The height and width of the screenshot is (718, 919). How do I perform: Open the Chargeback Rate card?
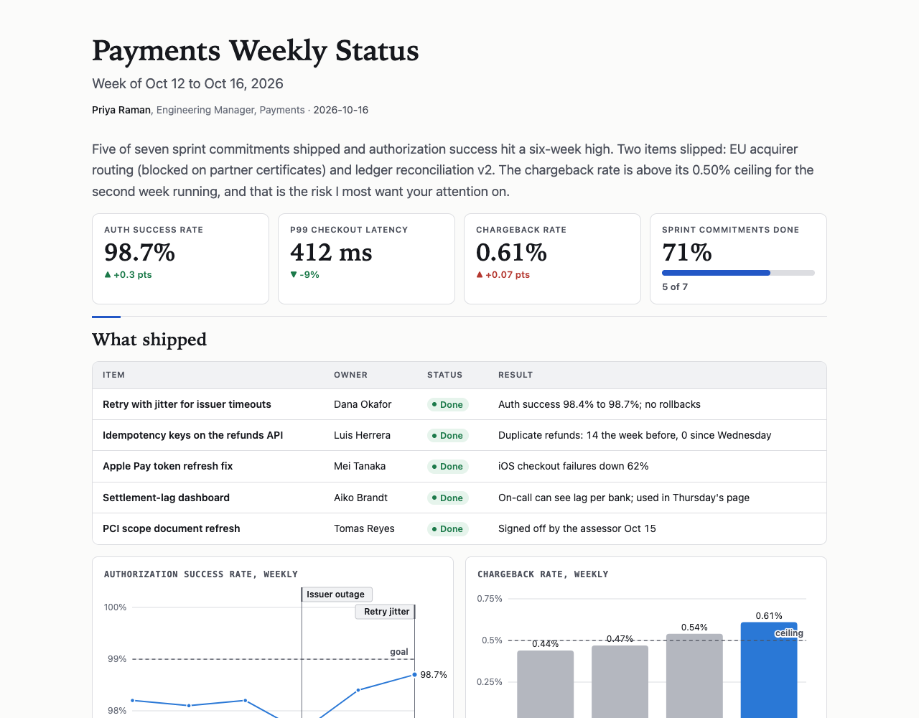coord(552,258)
